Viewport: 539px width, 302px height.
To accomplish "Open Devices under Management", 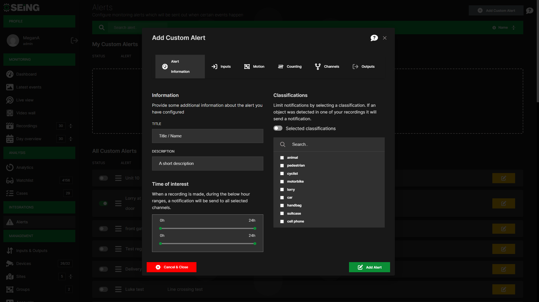I will [x=24, y=264].
